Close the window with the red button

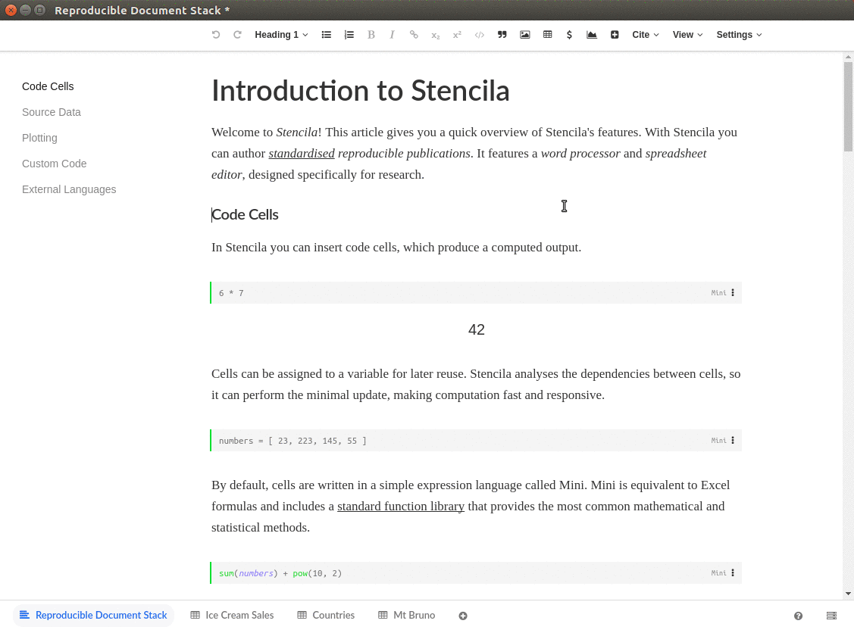11,10
